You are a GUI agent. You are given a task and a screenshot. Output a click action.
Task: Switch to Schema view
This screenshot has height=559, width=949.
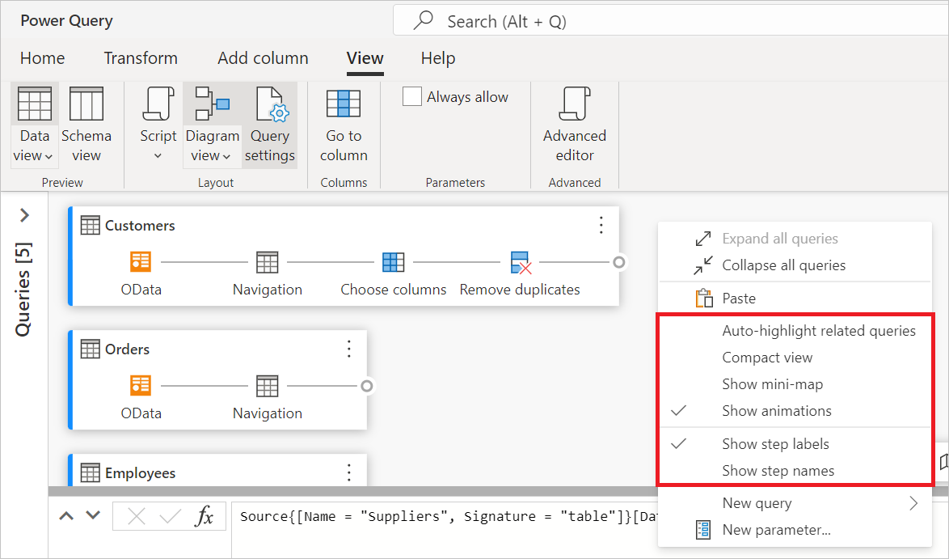(x=86, y=125)
